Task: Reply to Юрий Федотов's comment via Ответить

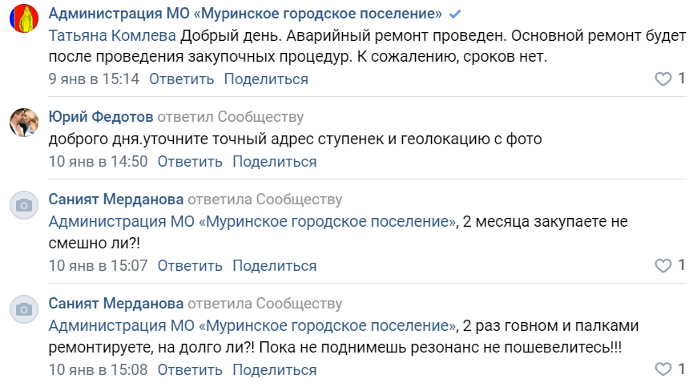Action: (x=190, y=162)
